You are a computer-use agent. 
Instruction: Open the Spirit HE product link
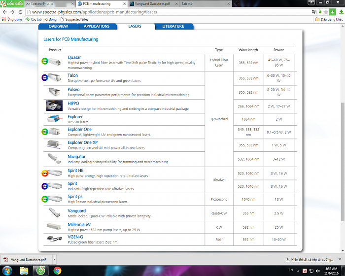click(x=75, y=171)
